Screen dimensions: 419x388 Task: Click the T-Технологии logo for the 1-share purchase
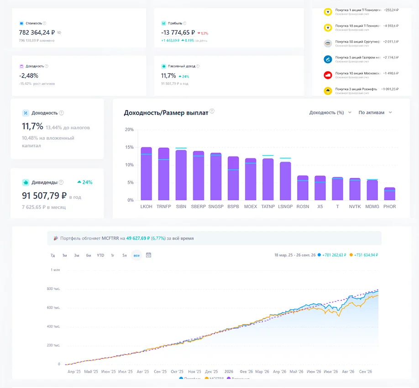pyautogui.click(x=328, y=12)
